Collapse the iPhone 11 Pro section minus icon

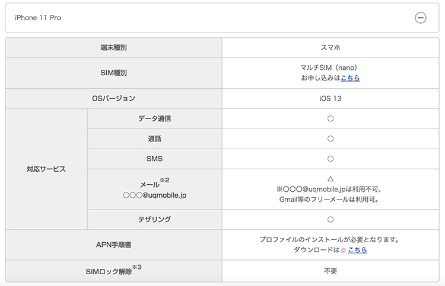tap(420, 18)
